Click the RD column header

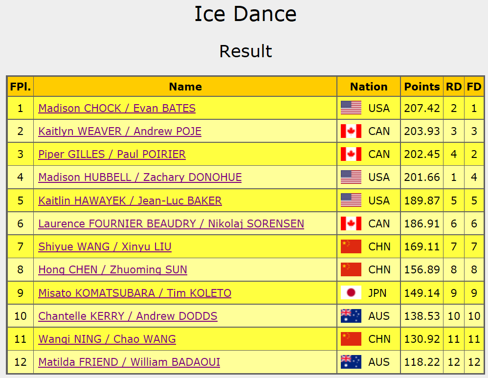tap(454, 87)
